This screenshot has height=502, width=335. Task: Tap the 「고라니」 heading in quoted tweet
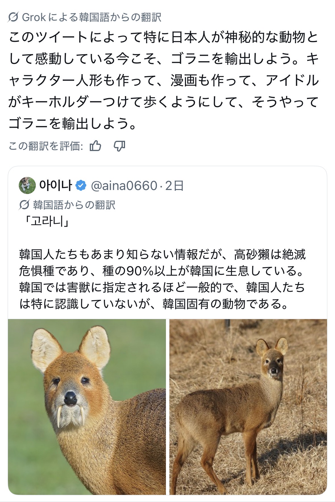[45, 222]
